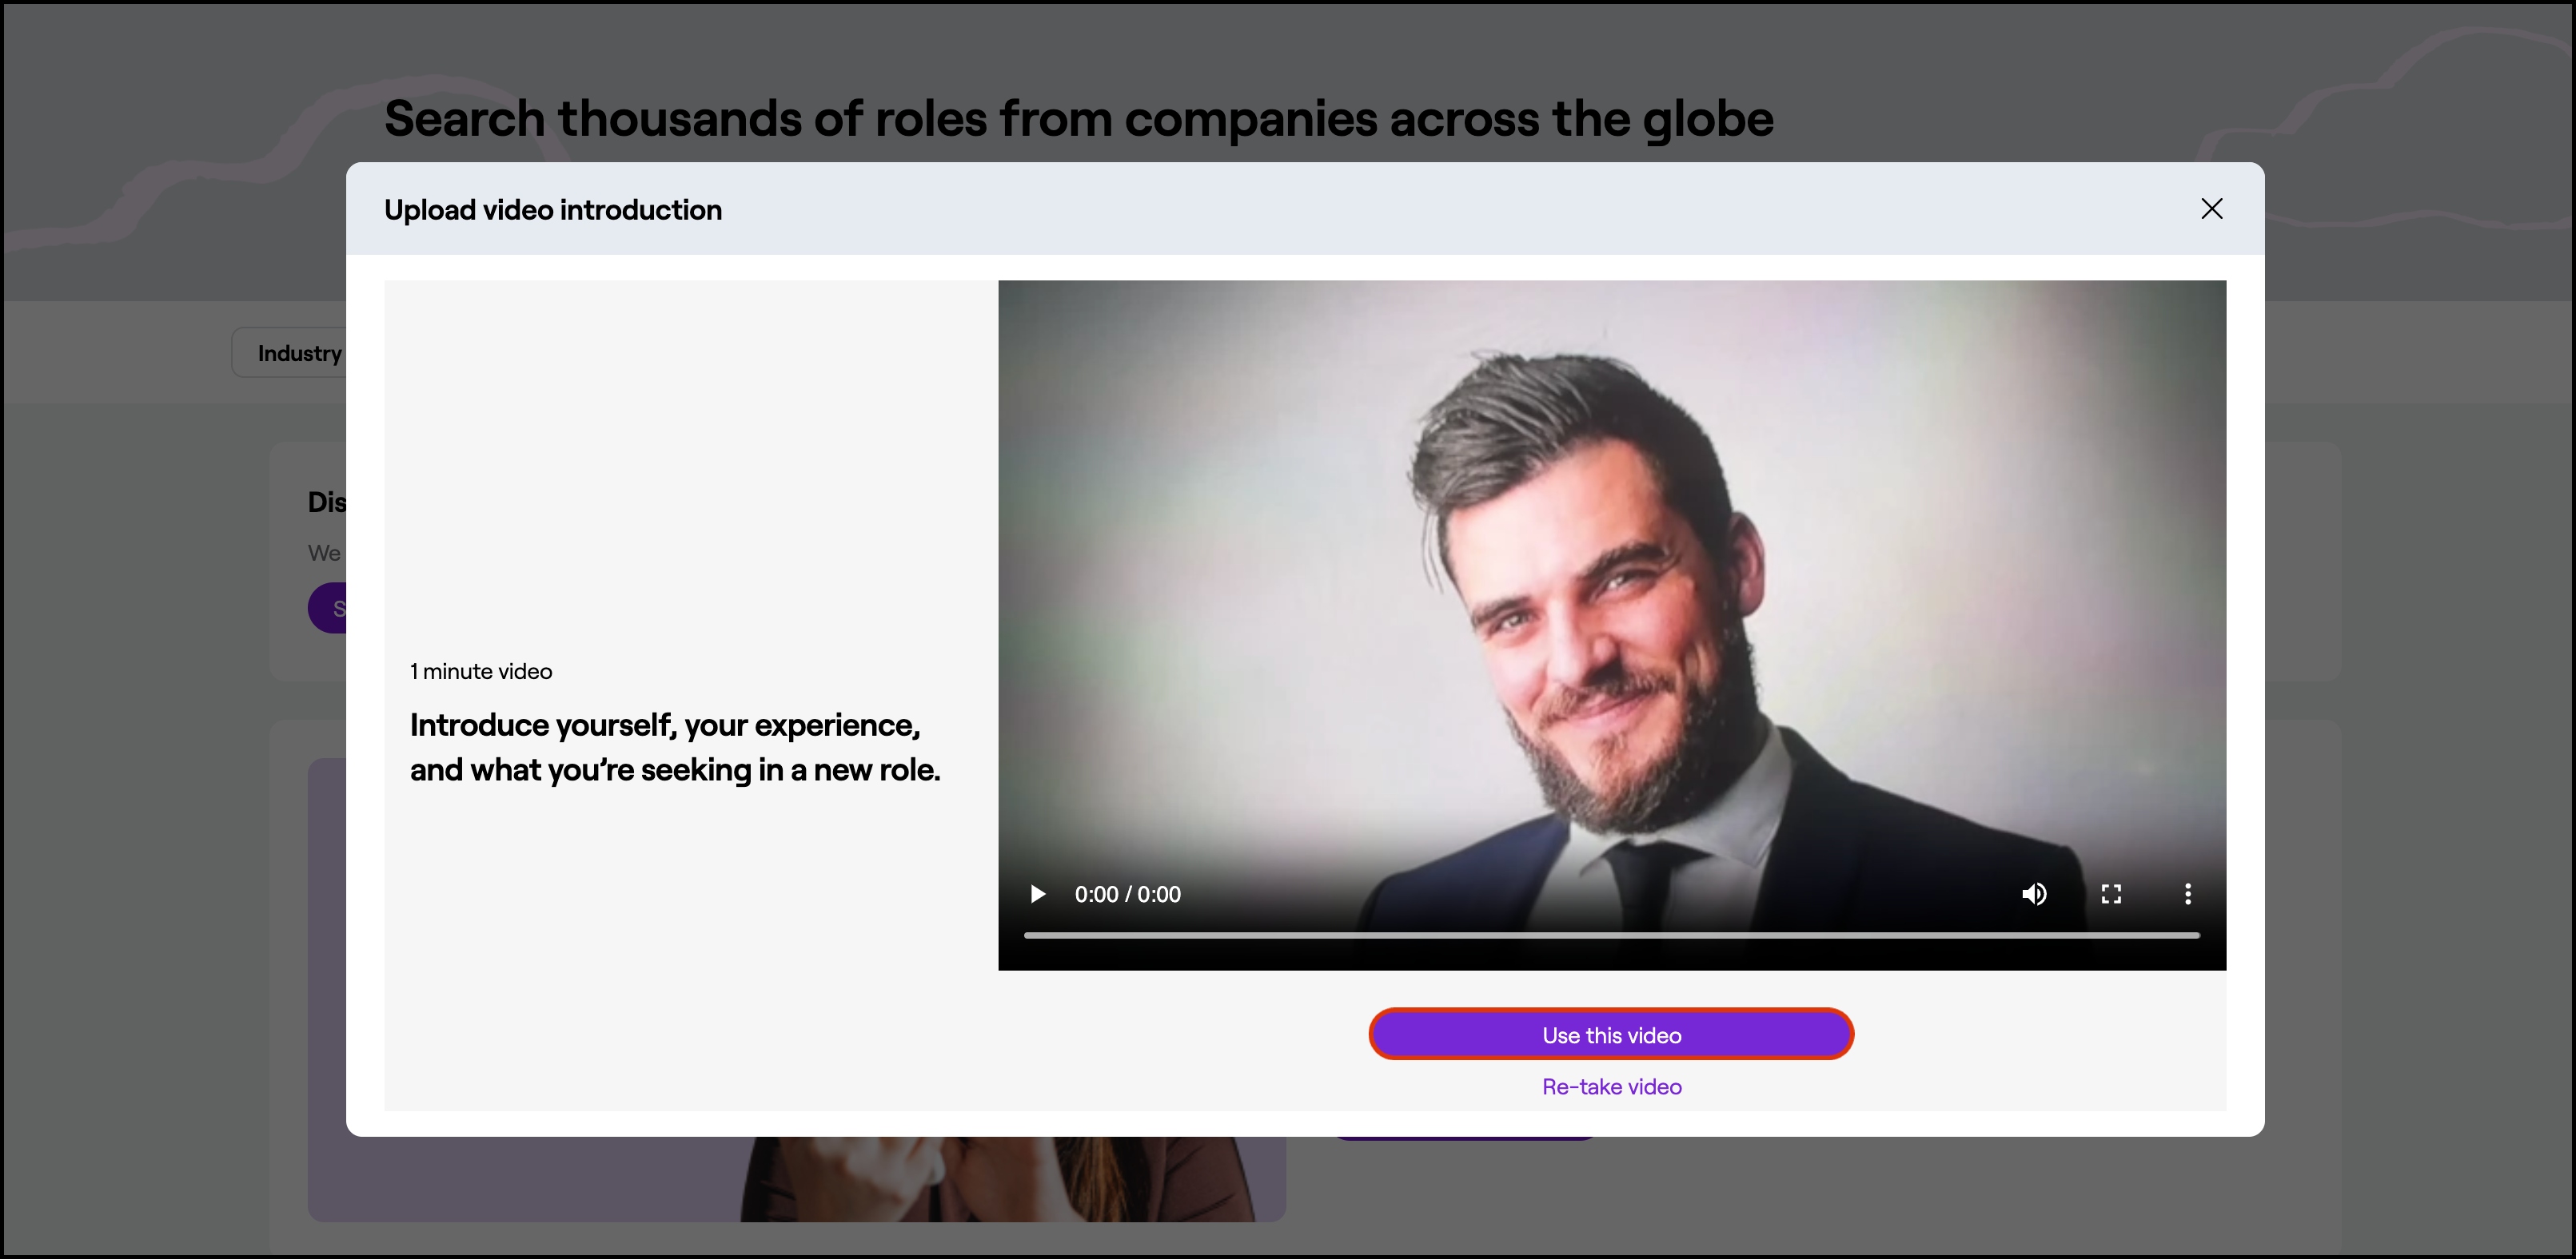This screenshot has width=2576, height=1259.
Task: Click the background photo card below the dialog
Action: [1000, 1179]
